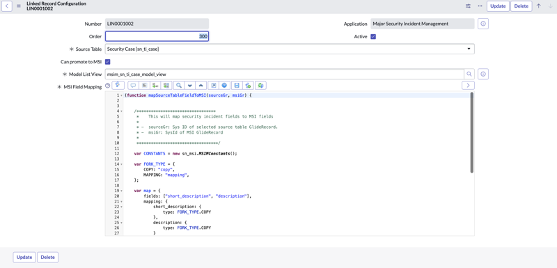Click the script search magnifier icon
This screenshot has width=557, height=268.
(x=179, y=85)
